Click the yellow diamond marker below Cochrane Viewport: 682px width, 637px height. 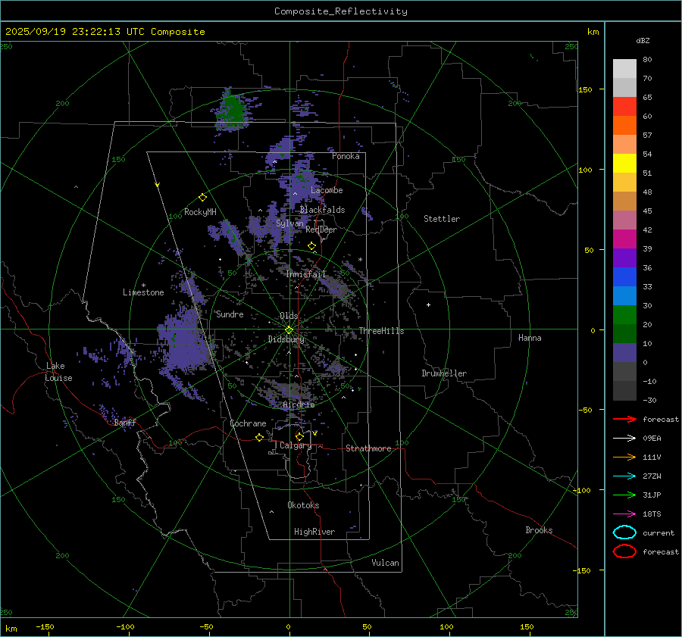pos(259,437)
